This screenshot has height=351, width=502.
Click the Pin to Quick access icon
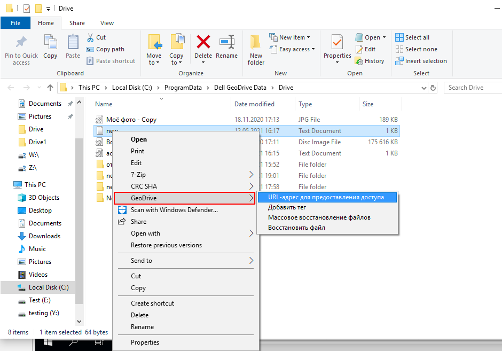[21, 43]
